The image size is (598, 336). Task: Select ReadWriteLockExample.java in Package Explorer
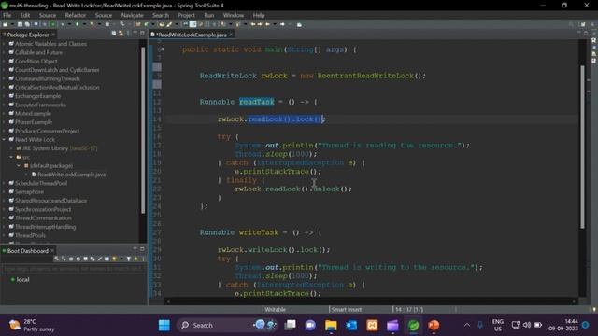point(71,175)
